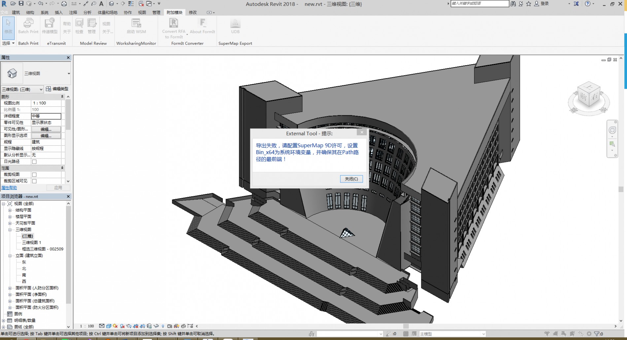The width and height of the screenshot is (627, 340).
Task: Open the 三维视图: {三维} instance dropdown
Action: [x=22, y=89]
